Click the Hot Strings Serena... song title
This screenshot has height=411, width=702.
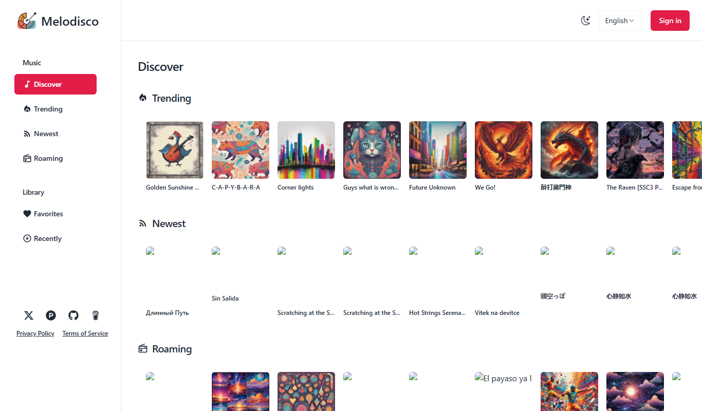coord(437,313)
